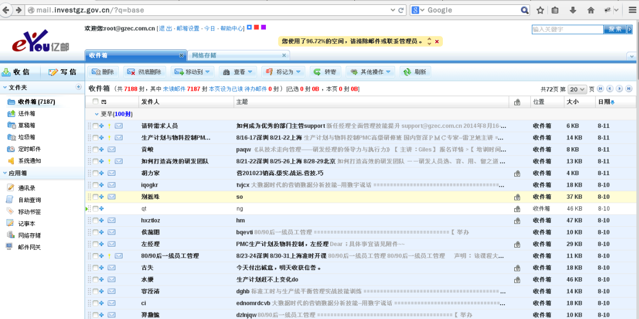Collapse the 文件夹 section

point(4,87)
